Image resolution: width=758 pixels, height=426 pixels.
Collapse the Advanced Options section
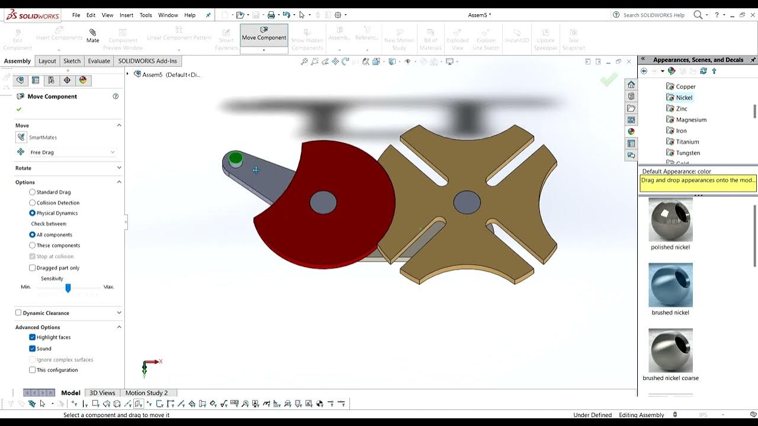coord(119,327)
